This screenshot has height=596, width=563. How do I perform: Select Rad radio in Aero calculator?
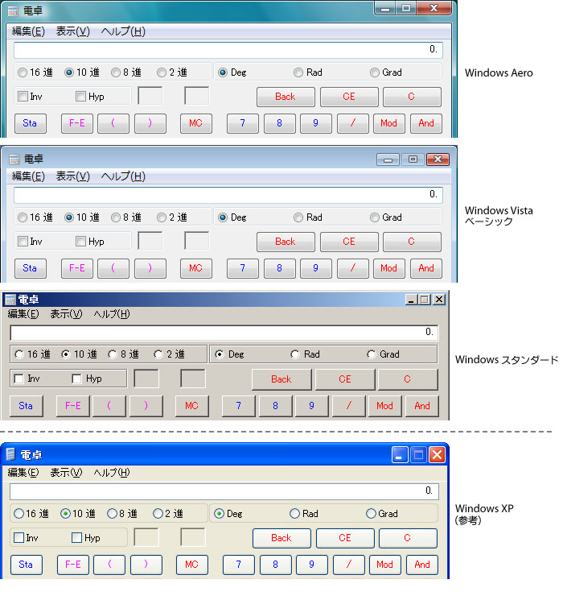[x=298, y=72]
